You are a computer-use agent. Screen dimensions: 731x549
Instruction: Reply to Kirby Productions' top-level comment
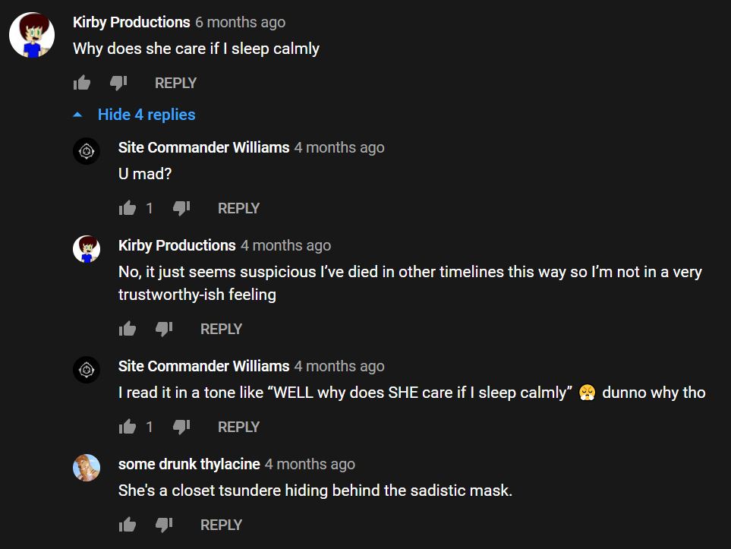pos(176,83)
